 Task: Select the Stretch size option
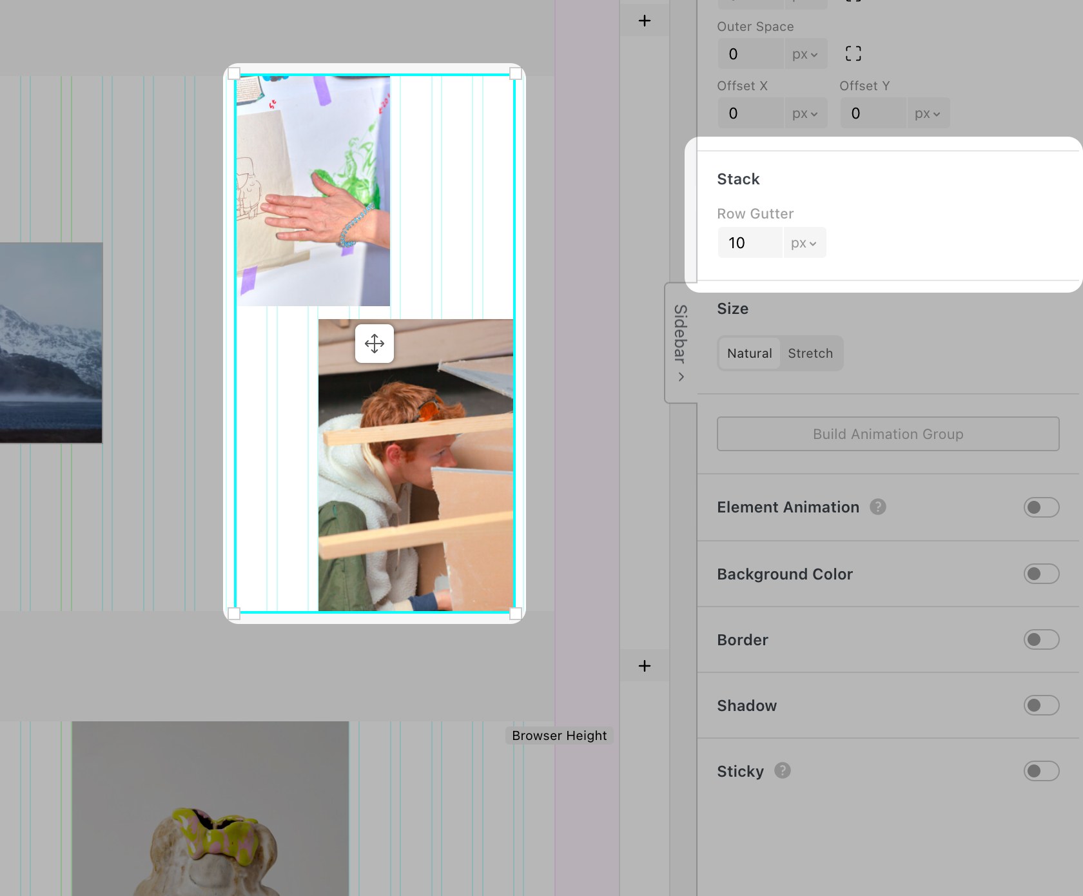(810, 353)
